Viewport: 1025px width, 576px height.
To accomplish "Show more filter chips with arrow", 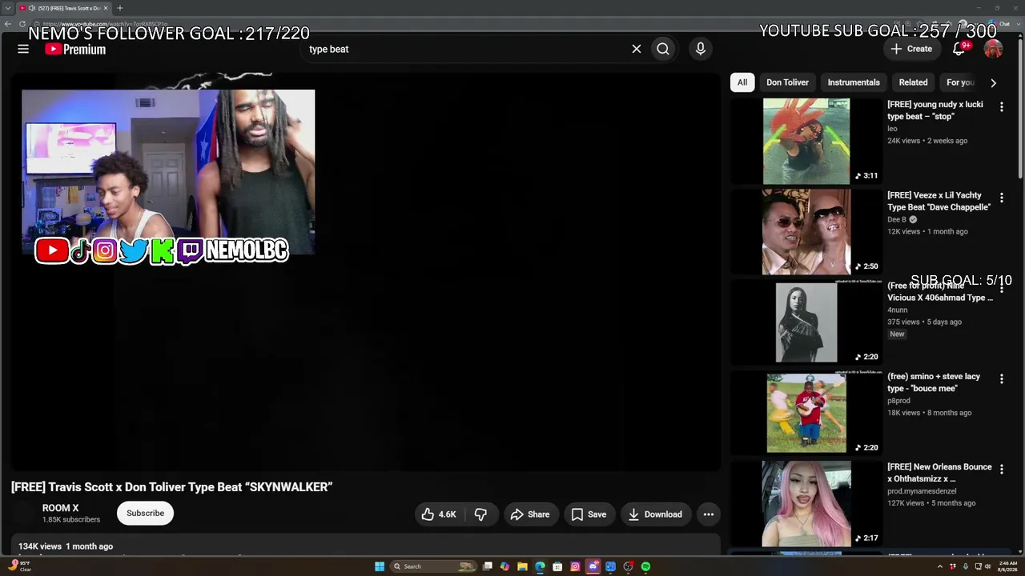I will click(994, 82).
